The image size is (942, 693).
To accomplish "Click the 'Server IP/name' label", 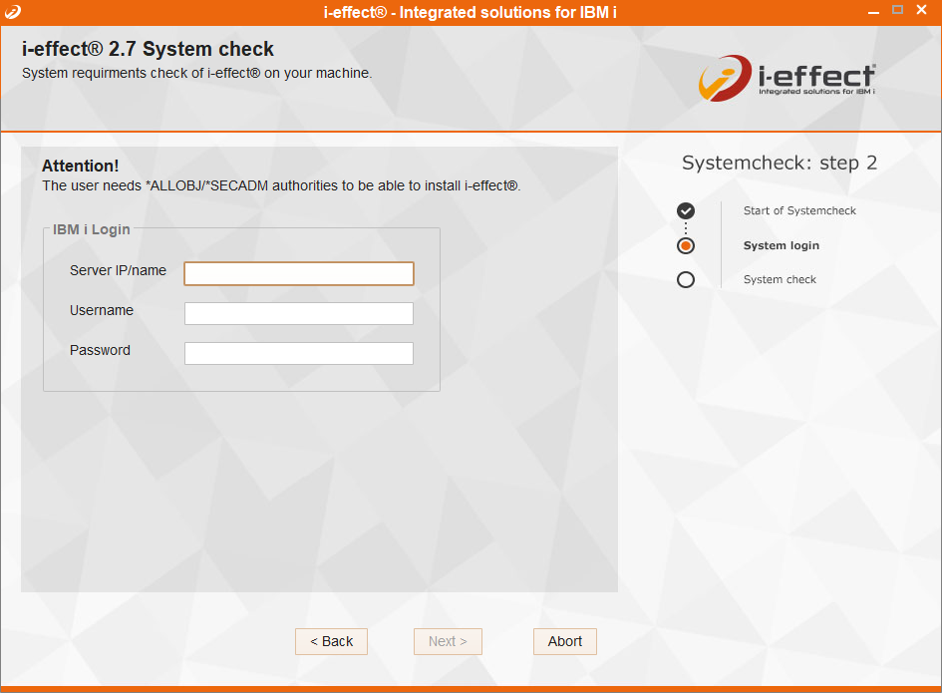I will pos(118,270).
